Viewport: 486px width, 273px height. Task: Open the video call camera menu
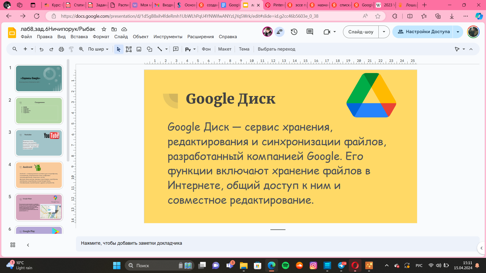330,32
